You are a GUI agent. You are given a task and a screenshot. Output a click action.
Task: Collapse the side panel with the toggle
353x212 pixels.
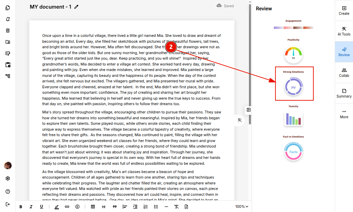[x=249, y=110]
